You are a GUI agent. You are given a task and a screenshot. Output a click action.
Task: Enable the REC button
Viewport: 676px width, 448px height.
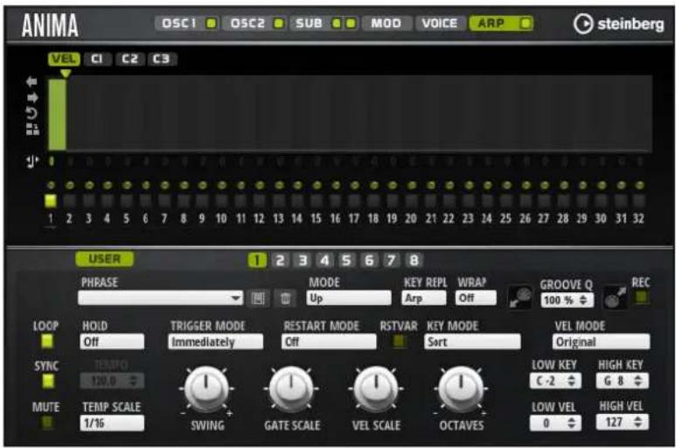pyautogui.click(x=641, y=297)
